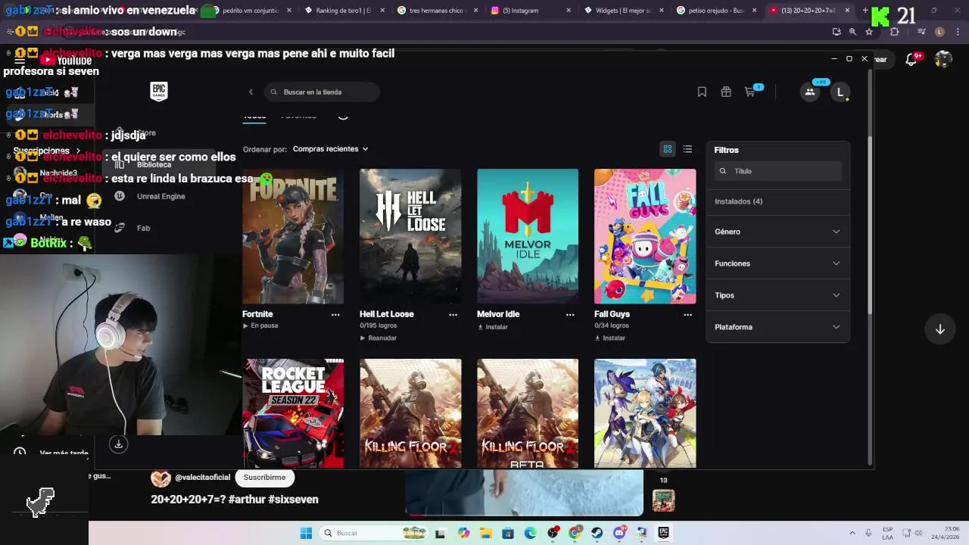Expand the Género filter
The height and width of the screenshot is (545, 969).
click(777, 232)
